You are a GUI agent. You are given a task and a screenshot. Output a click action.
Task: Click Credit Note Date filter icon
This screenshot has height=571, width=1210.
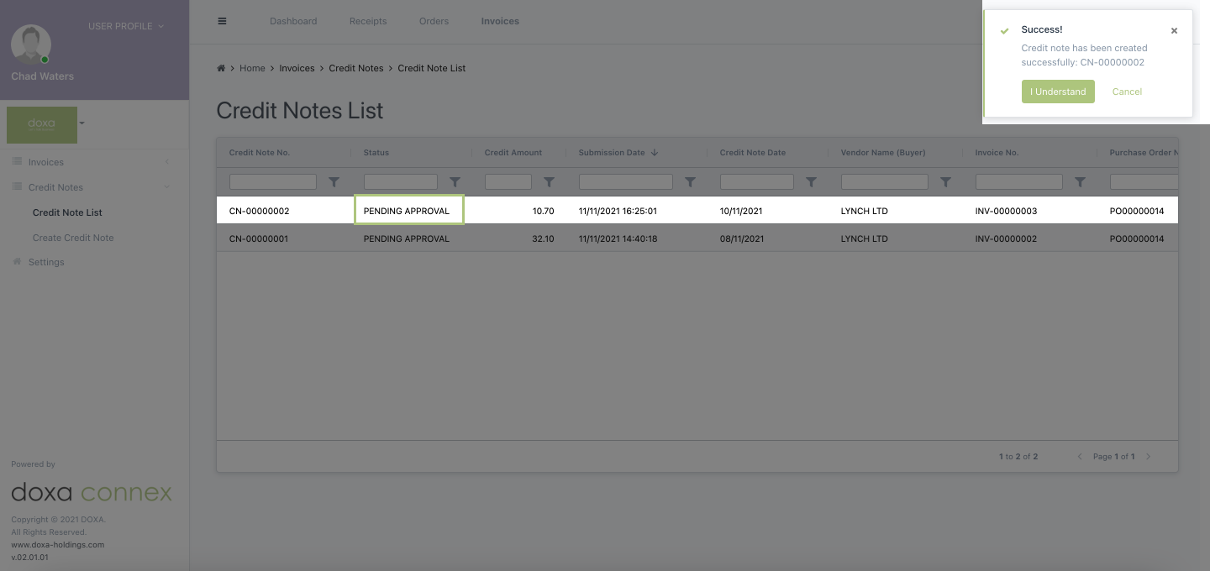tap(811, 181)
